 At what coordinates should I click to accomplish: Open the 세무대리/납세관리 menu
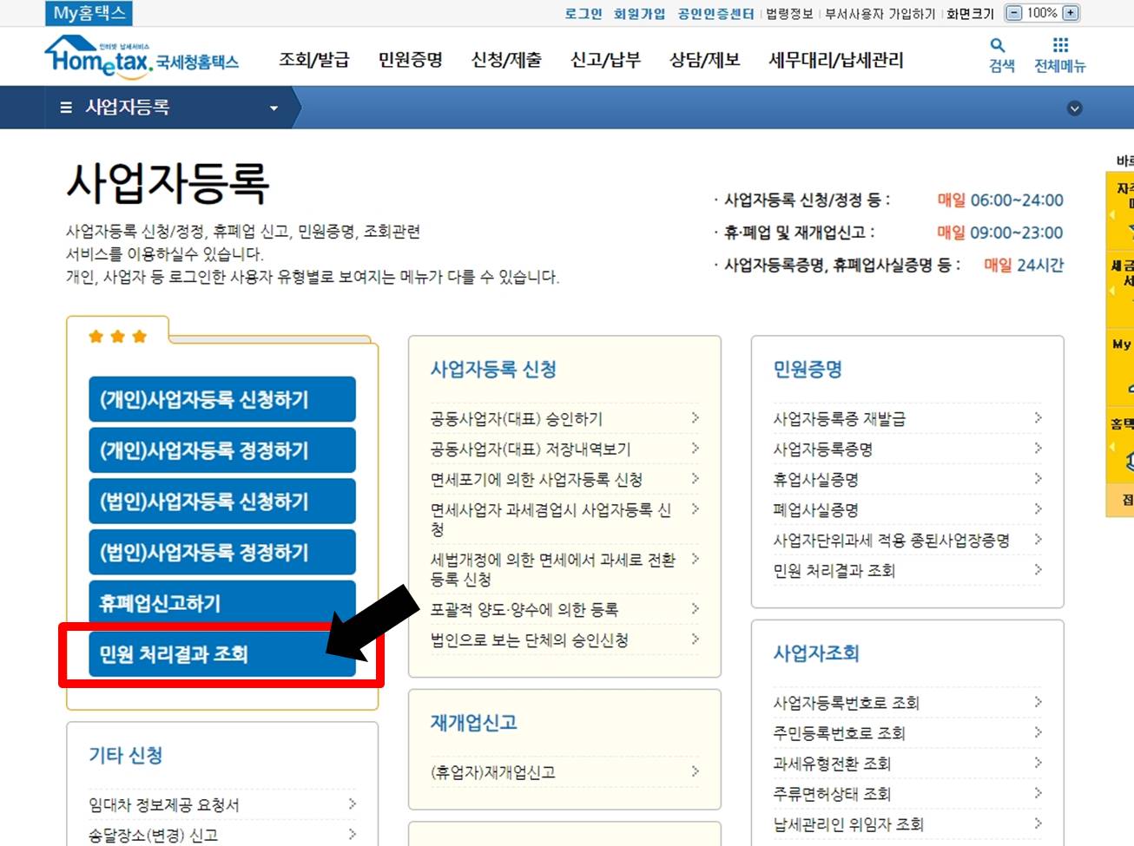[836, 60]
